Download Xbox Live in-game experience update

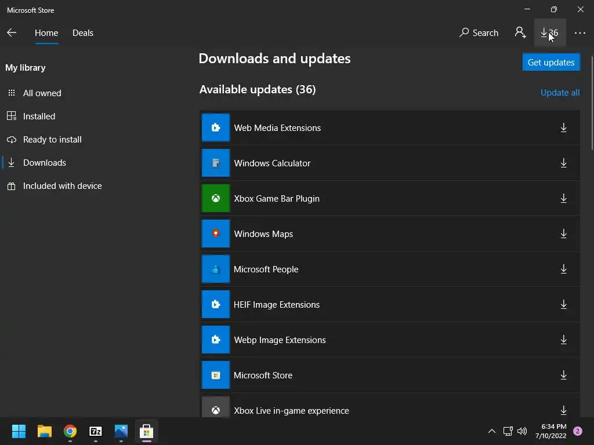point(563,410)
